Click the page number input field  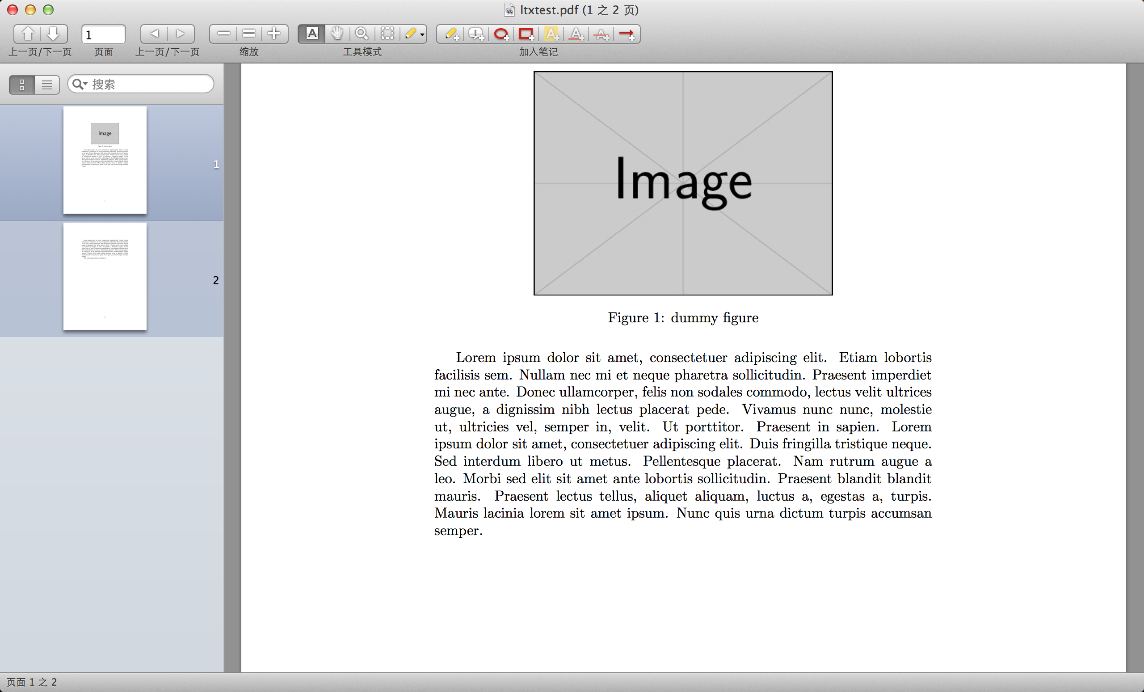pyautogui.click(x=104, y=34)
